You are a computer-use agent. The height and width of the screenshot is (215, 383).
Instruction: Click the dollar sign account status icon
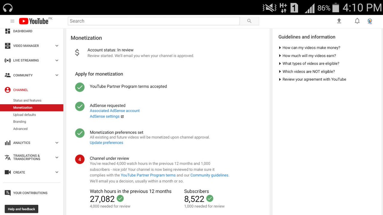77,53
